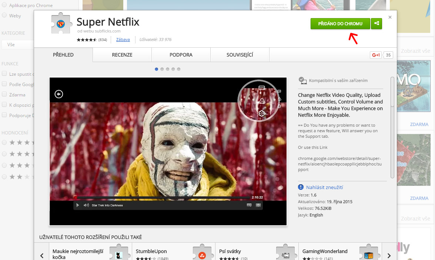Switch to the RECENZE tab
The image size is (435, 260).
pos(122,55)
